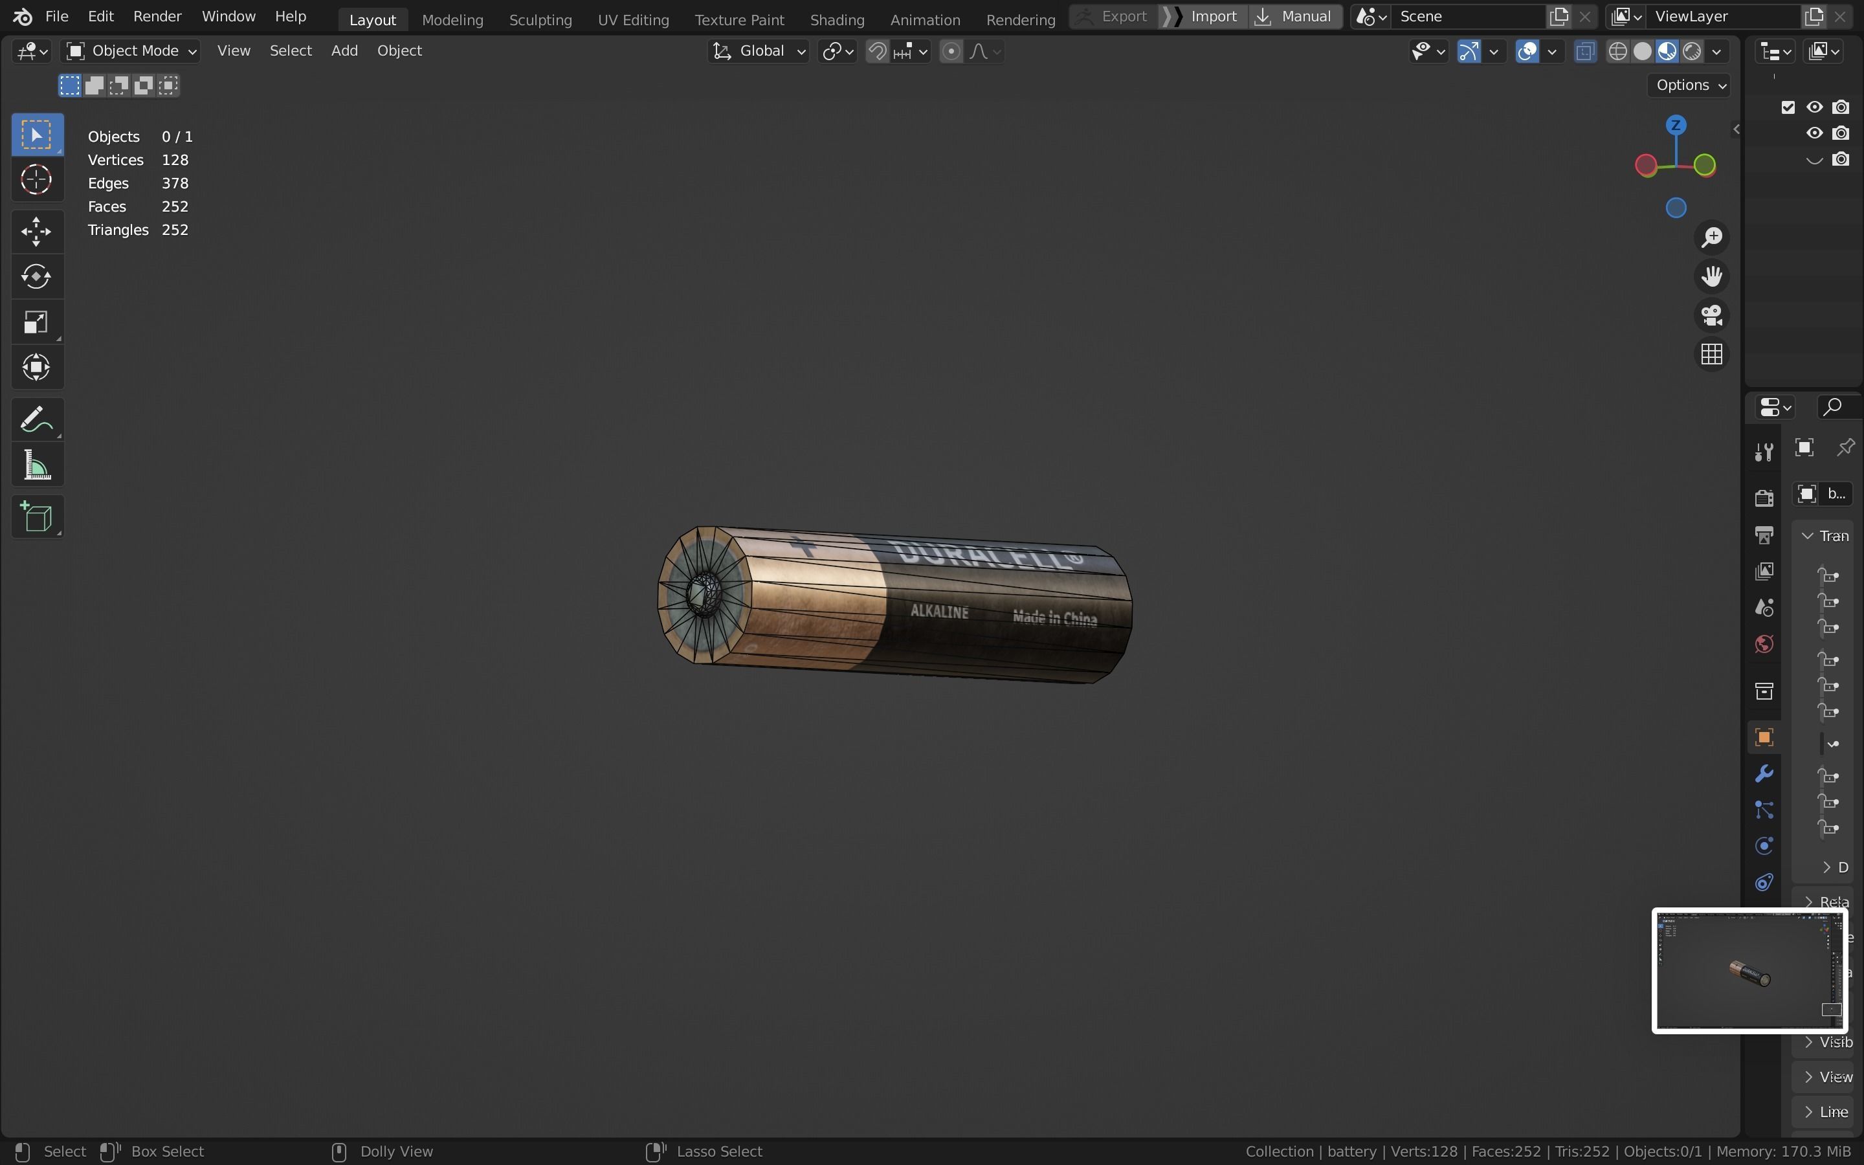Open the Scene properties tab
The image size is (1864, 1165).
tap(1764, 608)
